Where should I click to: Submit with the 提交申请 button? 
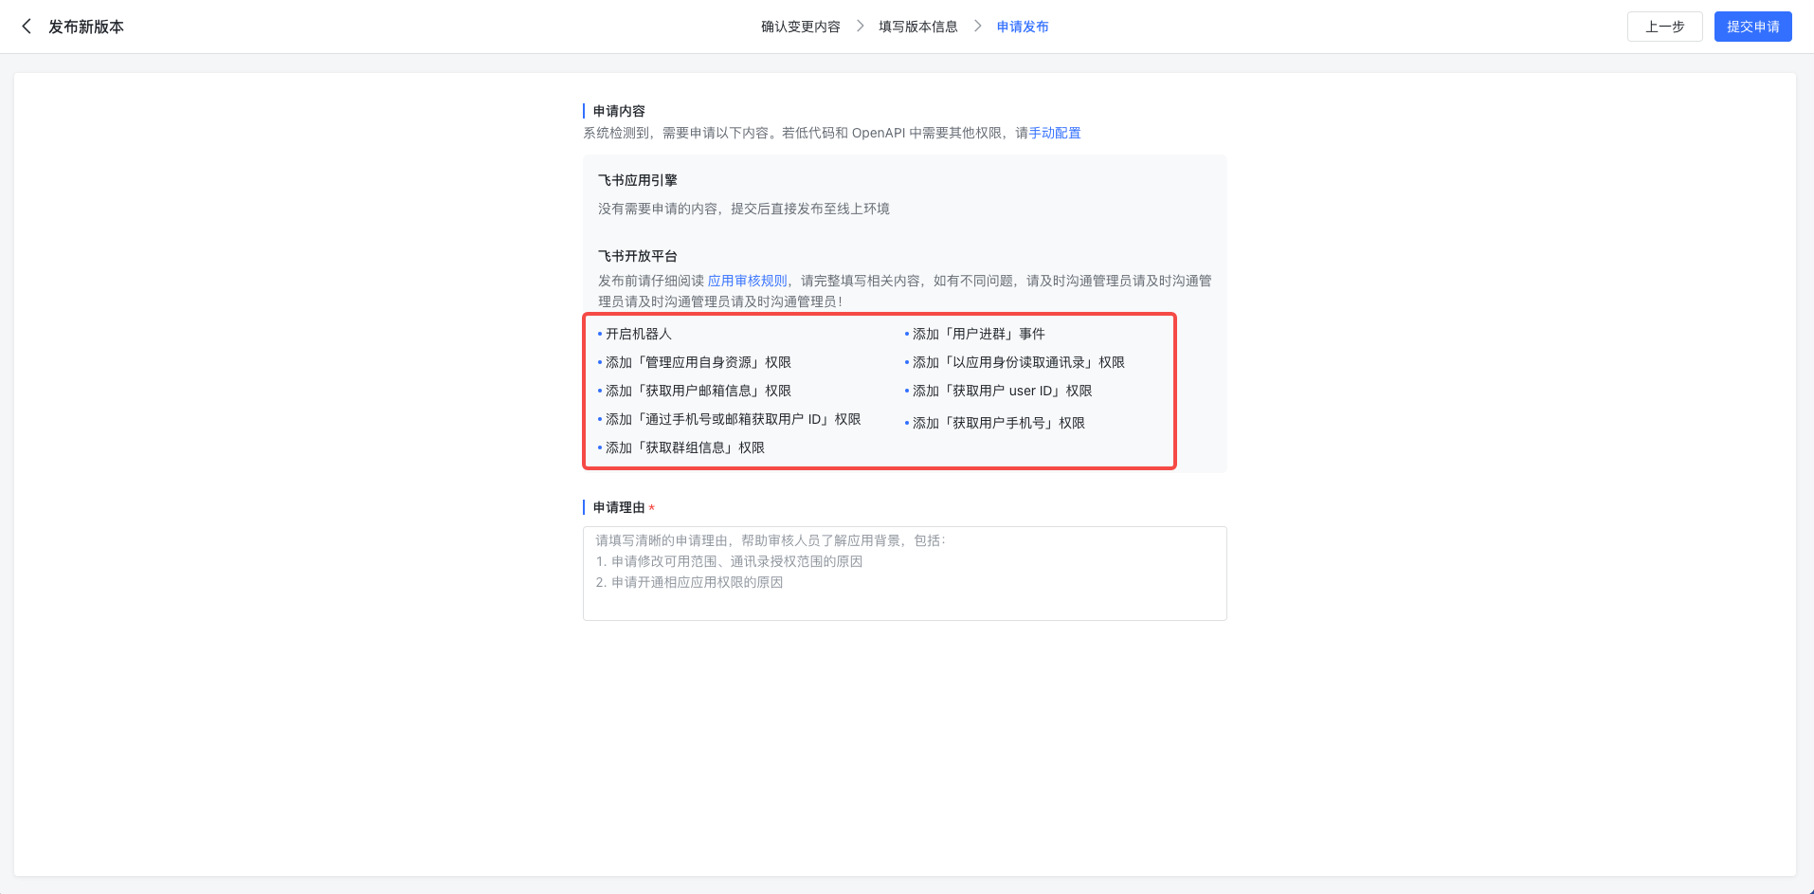[1752, 27]
